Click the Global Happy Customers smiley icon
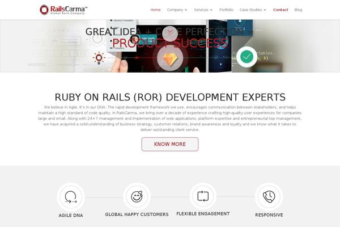This screenshot has height=227, width=340. pyautogui.click(x=137, y=196)
